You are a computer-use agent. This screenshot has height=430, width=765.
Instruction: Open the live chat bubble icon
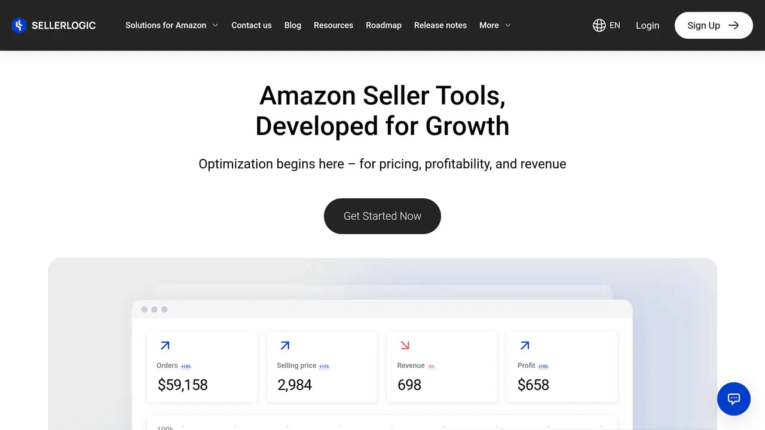[734, 399]
